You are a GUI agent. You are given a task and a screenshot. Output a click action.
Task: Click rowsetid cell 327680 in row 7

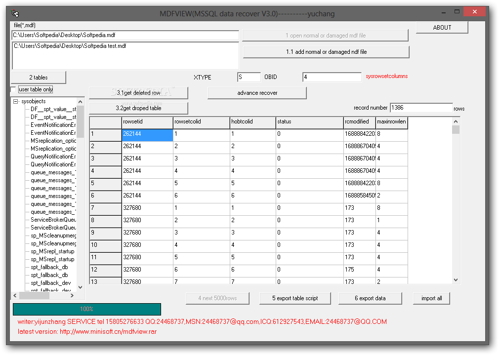pyautogui.click(x=147, y=209)
